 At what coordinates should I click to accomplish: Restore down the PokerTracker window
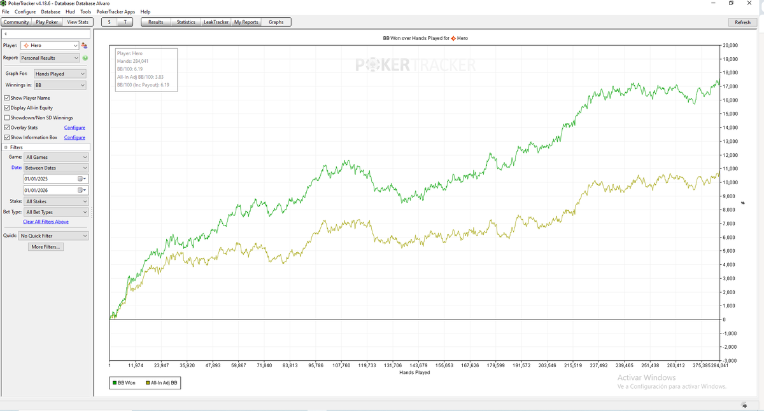click(731, 4)
